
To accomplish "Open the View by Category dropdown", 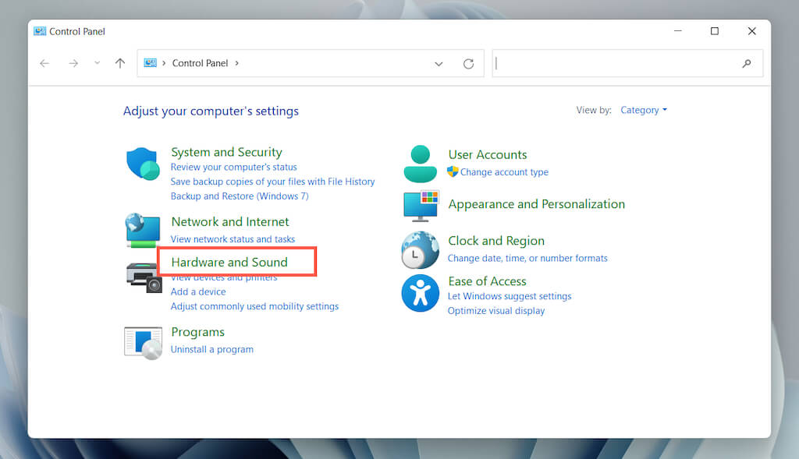I will [x=644, y=111].
